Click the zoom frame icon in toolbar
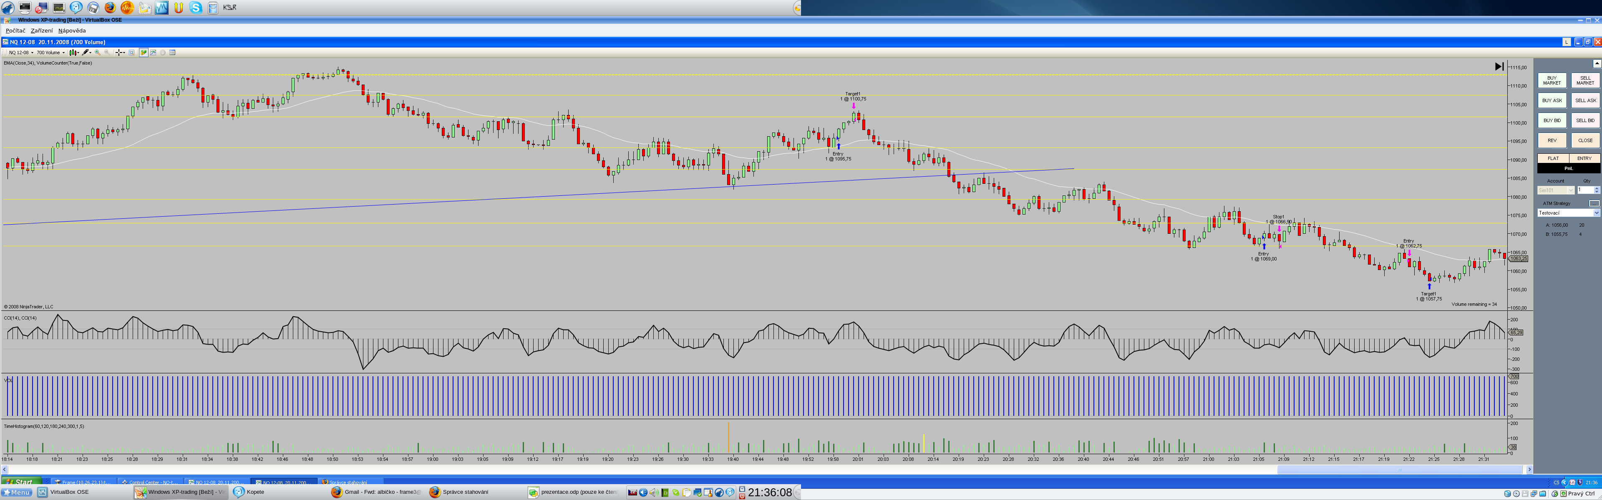This screenshot has height=500, width=1602. tap(131, 53)
